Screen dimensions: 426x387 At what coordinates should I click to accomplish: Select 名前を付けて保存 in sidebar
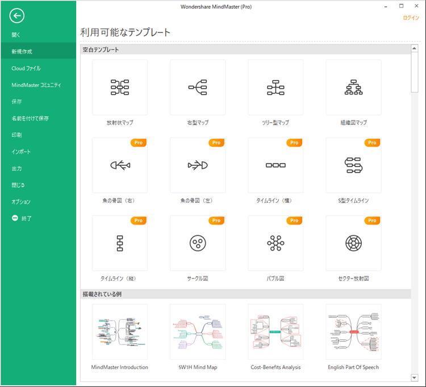pos(30,118)
